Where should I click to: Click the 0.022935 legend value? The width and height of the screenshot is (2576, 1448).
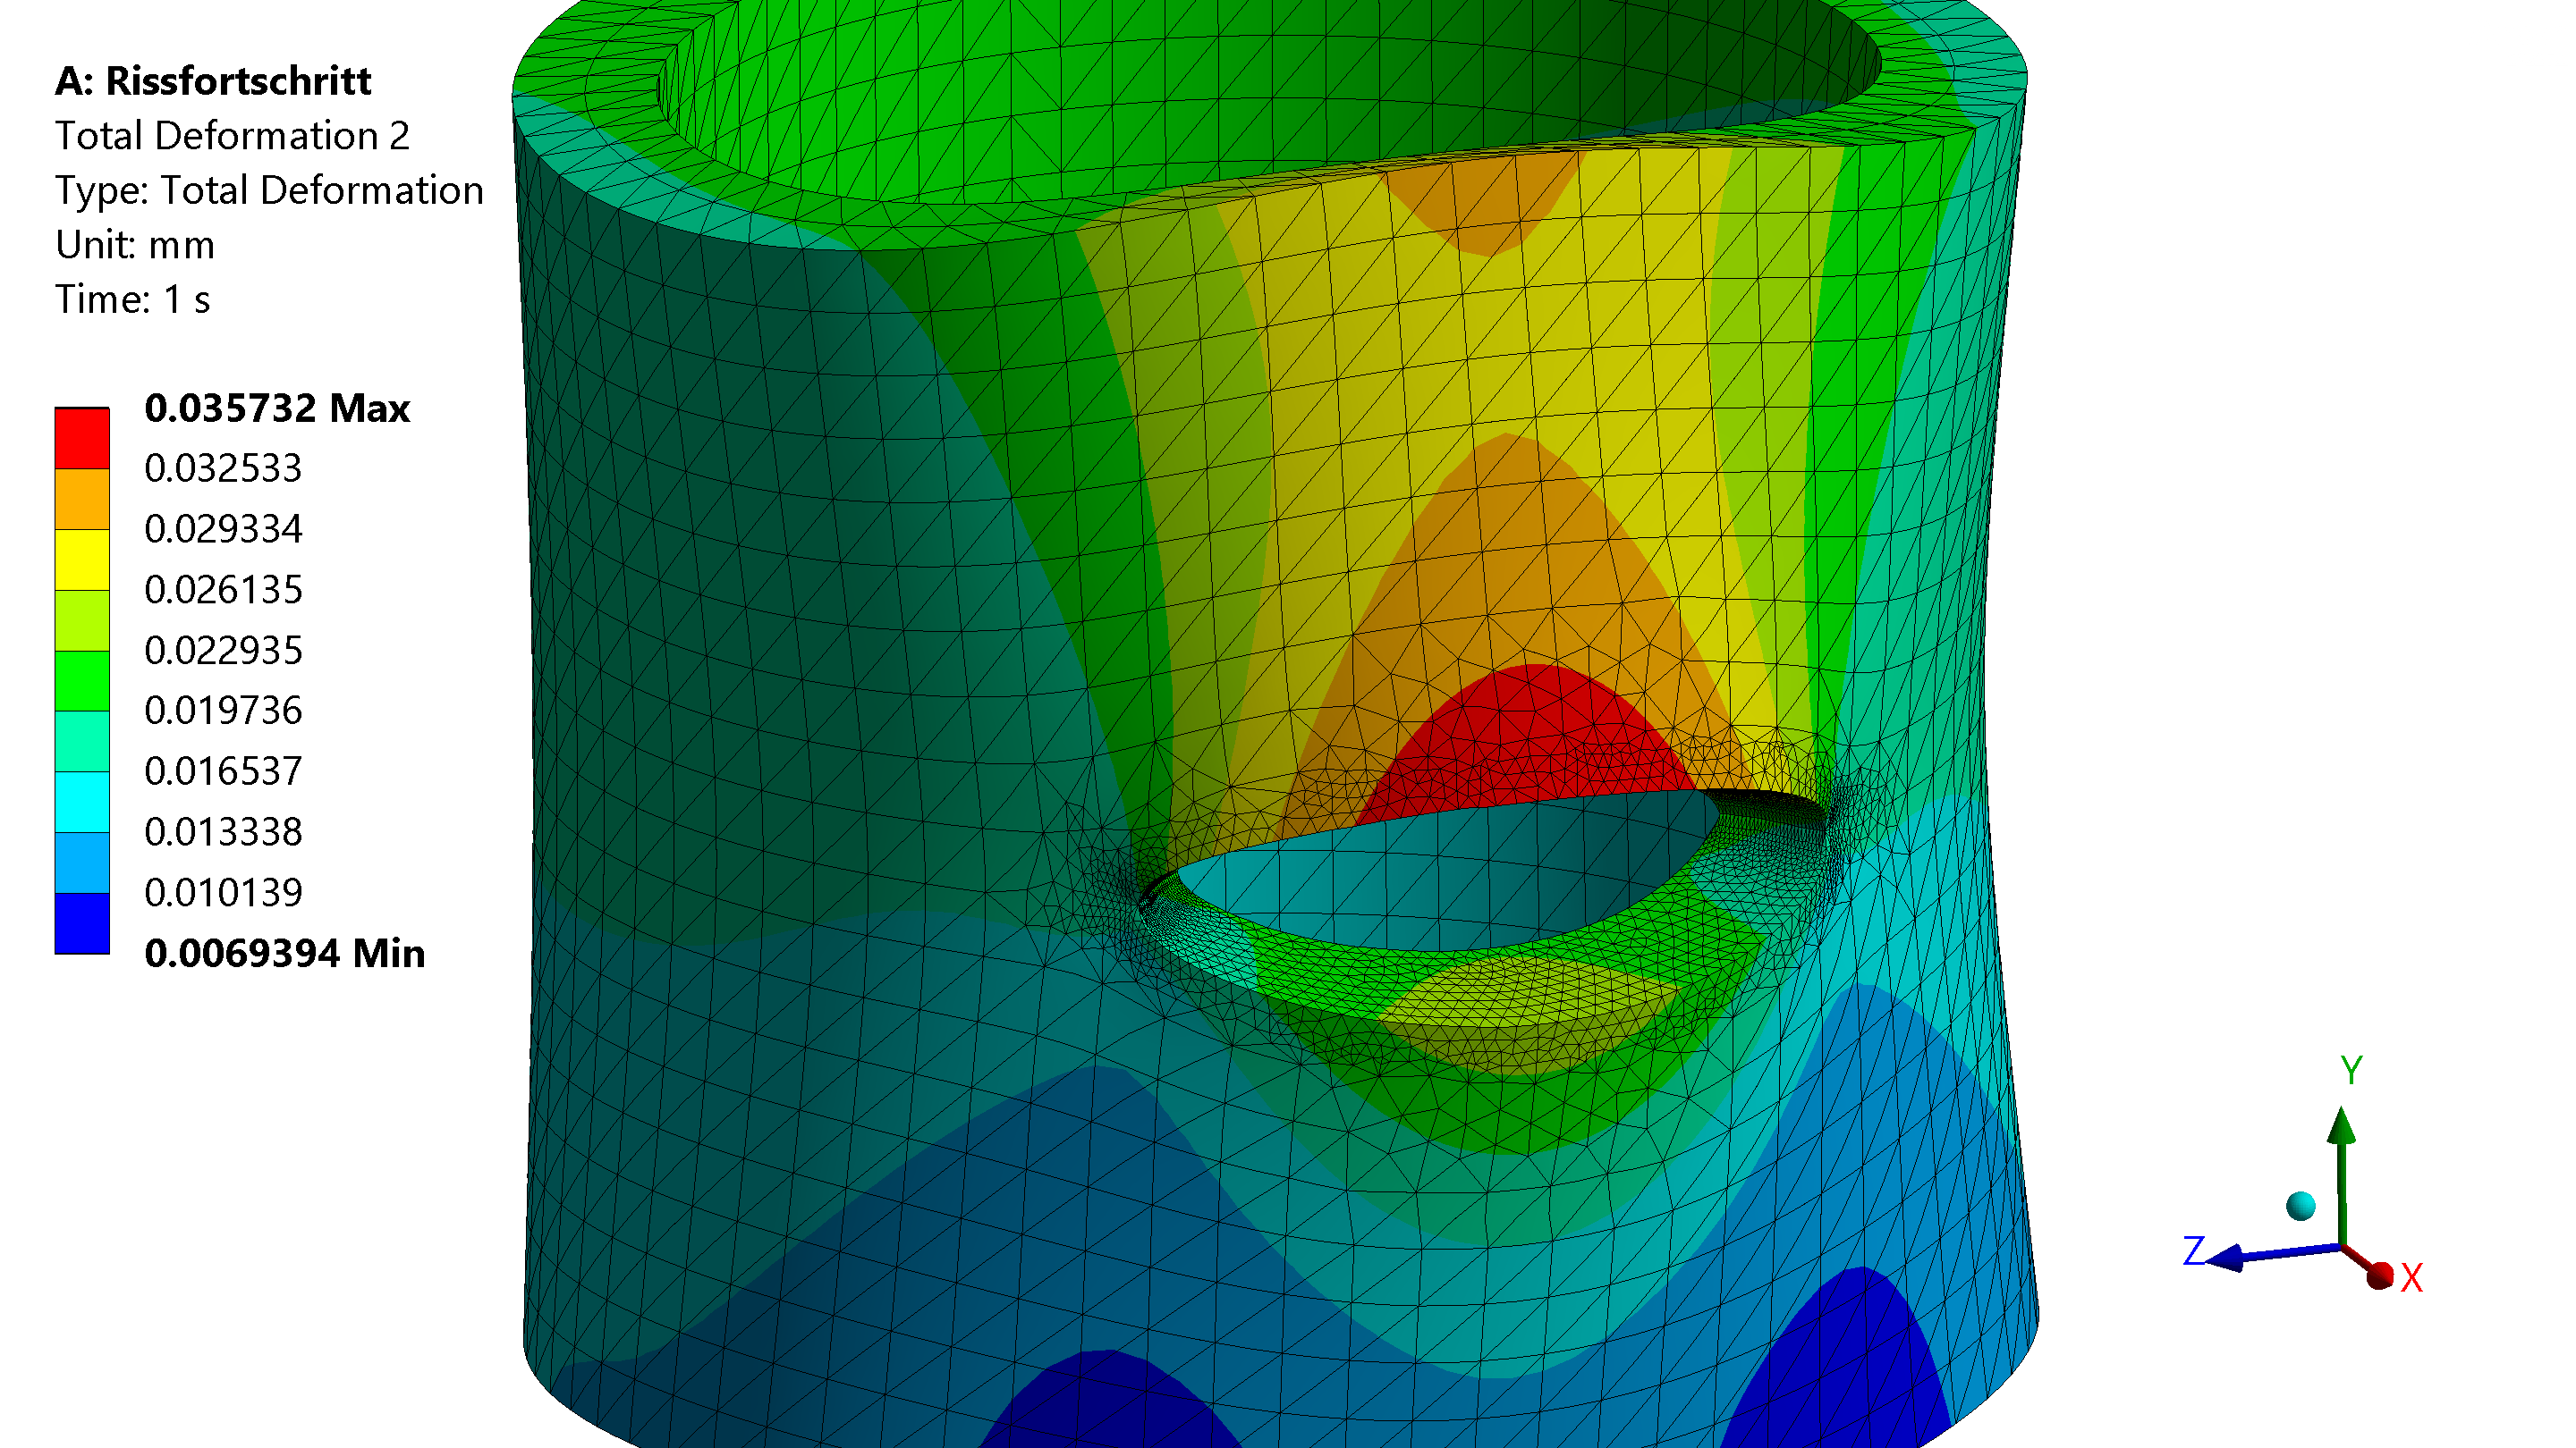click(223, 651)
